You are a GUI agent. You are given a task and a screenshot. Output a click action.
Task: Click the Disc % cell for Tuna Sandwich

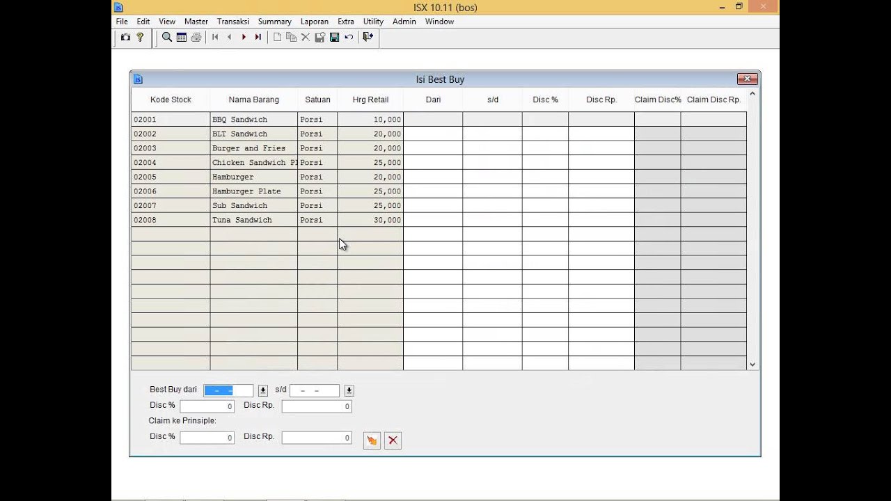[x=545, y=220]
